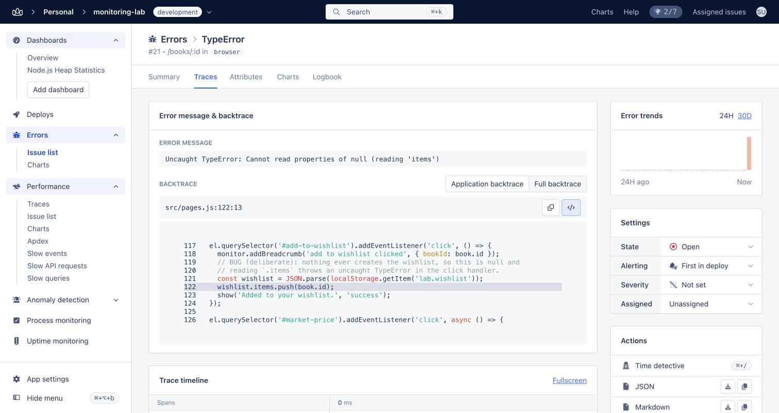Open the Logbook tab

pos(327,77)
